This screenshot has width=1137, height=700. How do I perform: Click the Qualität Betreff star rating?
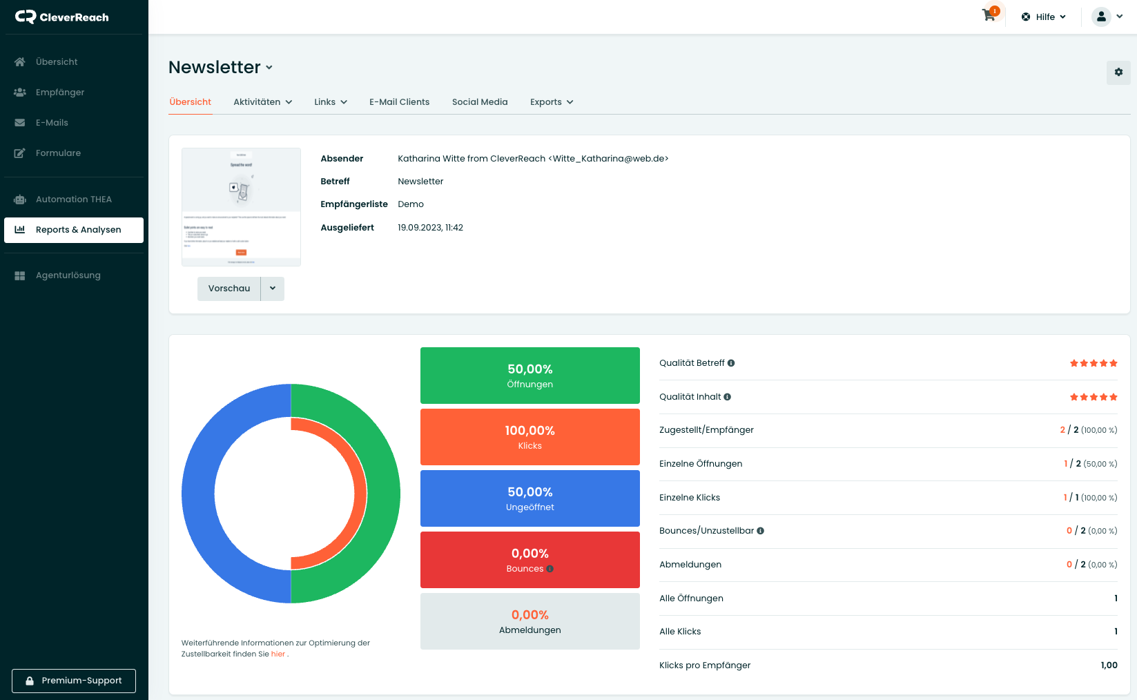pos(1094,363)
